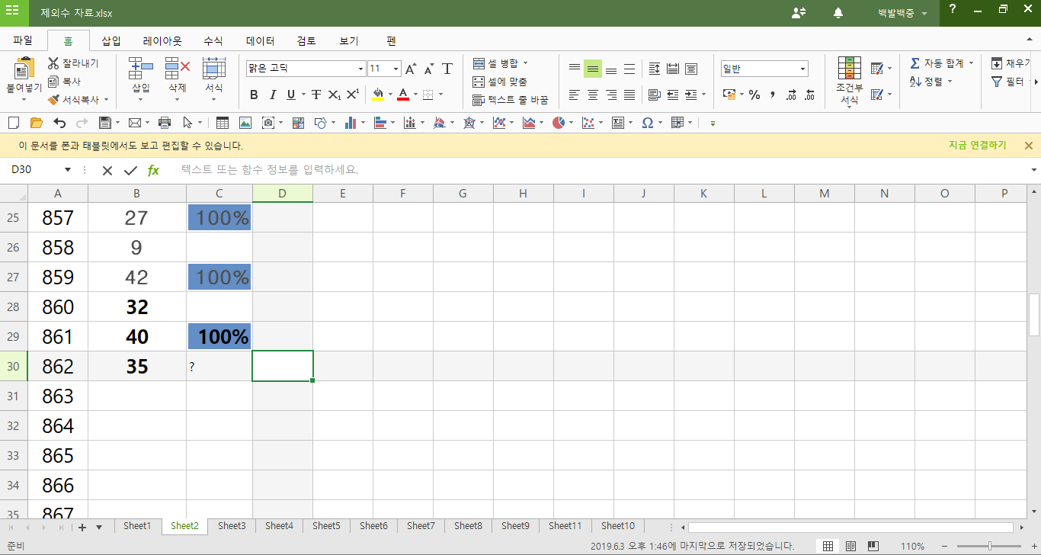
Task: Toggle bold formatting
Action: pos(254,95)
